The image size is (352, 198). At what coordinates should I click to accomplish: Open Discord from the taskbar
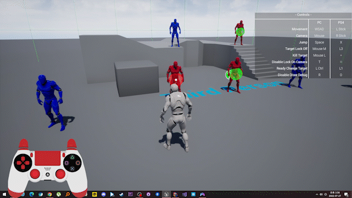tap(103, 194)
